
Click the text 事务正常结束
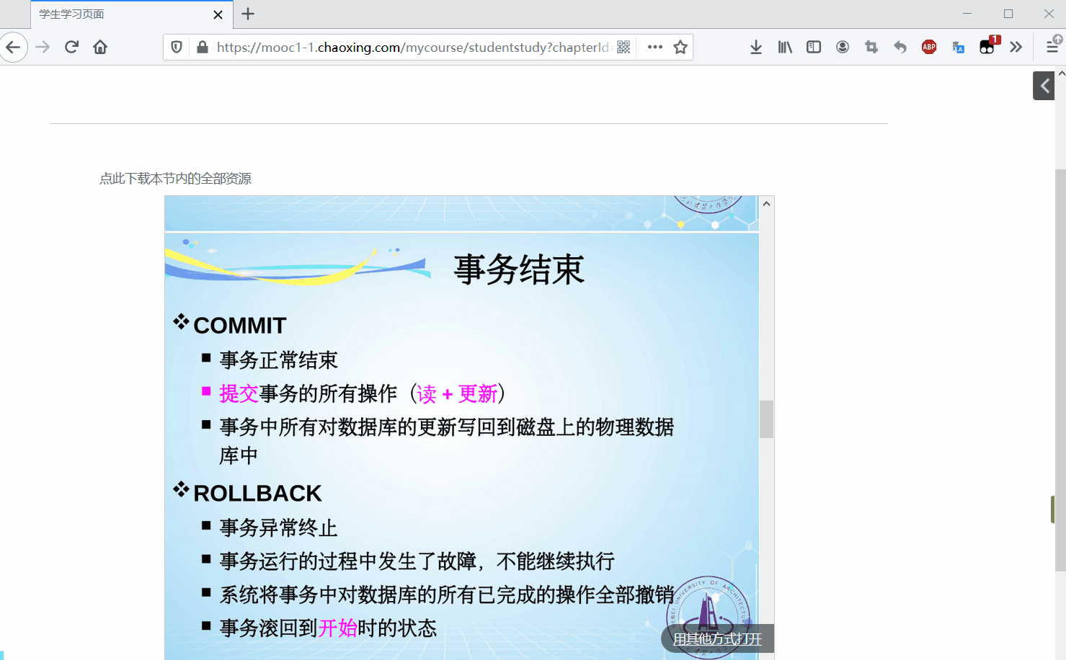(x=278, y=360)
